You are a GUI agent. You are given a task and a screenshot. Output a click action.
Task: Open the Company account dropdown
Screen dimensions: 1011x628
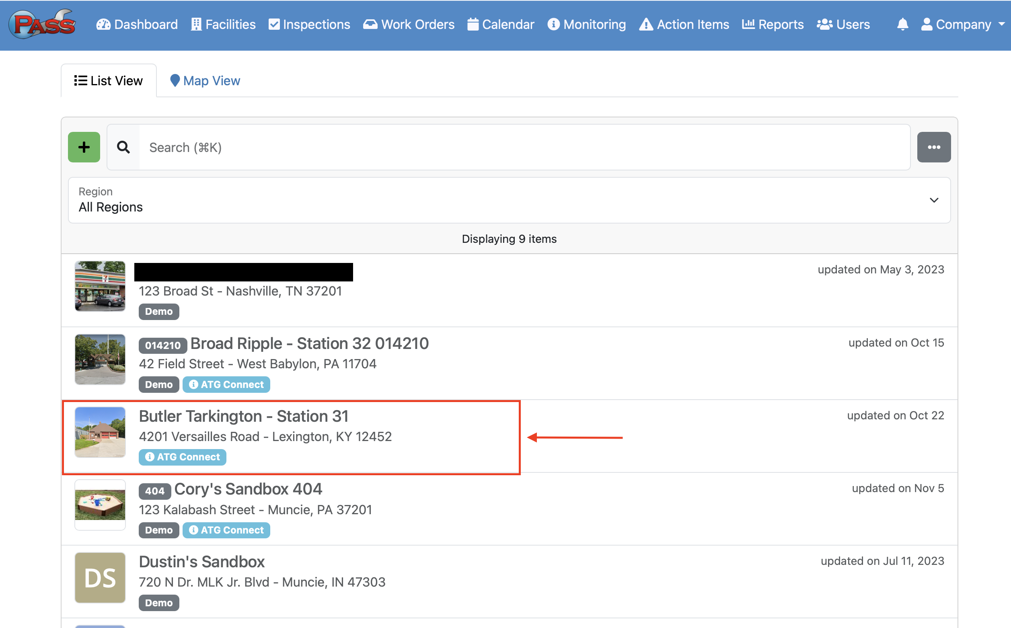click(962, 24)
